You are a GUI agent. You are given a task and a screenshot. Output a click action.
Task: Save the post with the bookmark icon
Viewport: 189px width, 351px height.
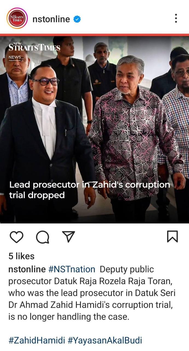172,237
